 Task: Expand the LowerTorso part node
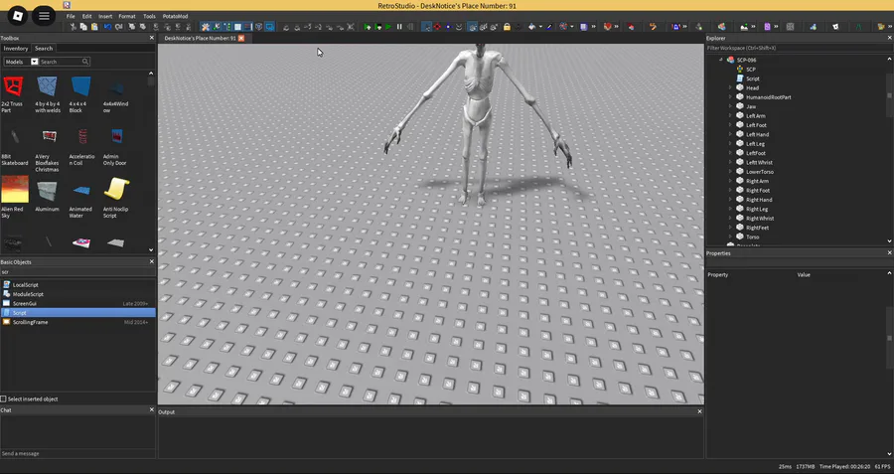coord(730,172)
